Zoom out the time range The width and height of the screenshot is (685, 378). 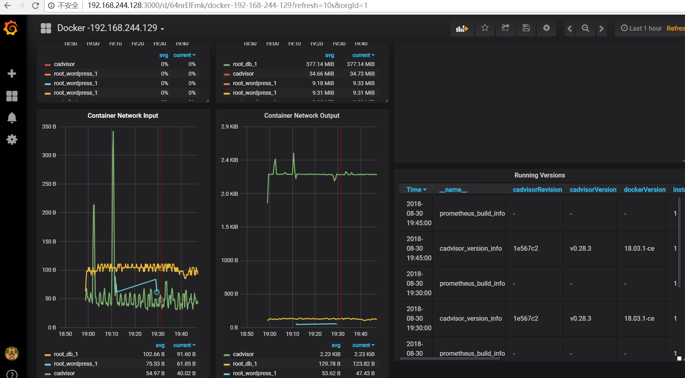585,28
